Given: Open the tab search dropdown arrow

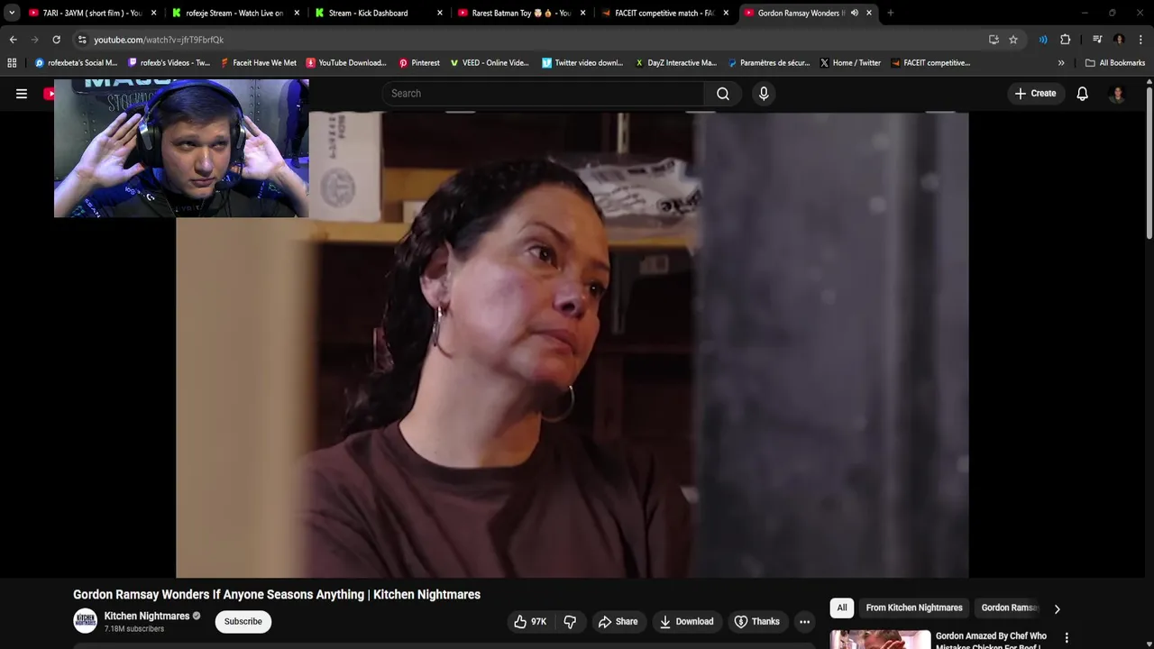Looking at the screenshot, I should [12, 13].
